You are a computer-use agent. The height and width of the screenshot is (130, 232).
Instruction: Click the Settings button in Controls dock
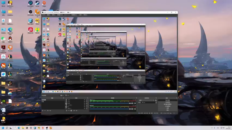click(x=168, y=108)
